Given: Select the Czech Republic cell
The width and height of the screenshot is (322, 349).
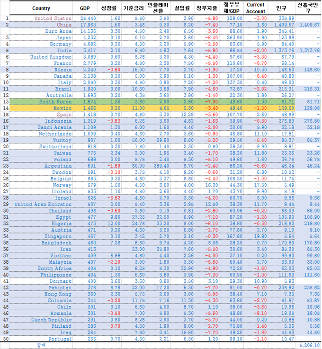Looking at the screenshot, I should pyautogui.click(x=41, y=320).
